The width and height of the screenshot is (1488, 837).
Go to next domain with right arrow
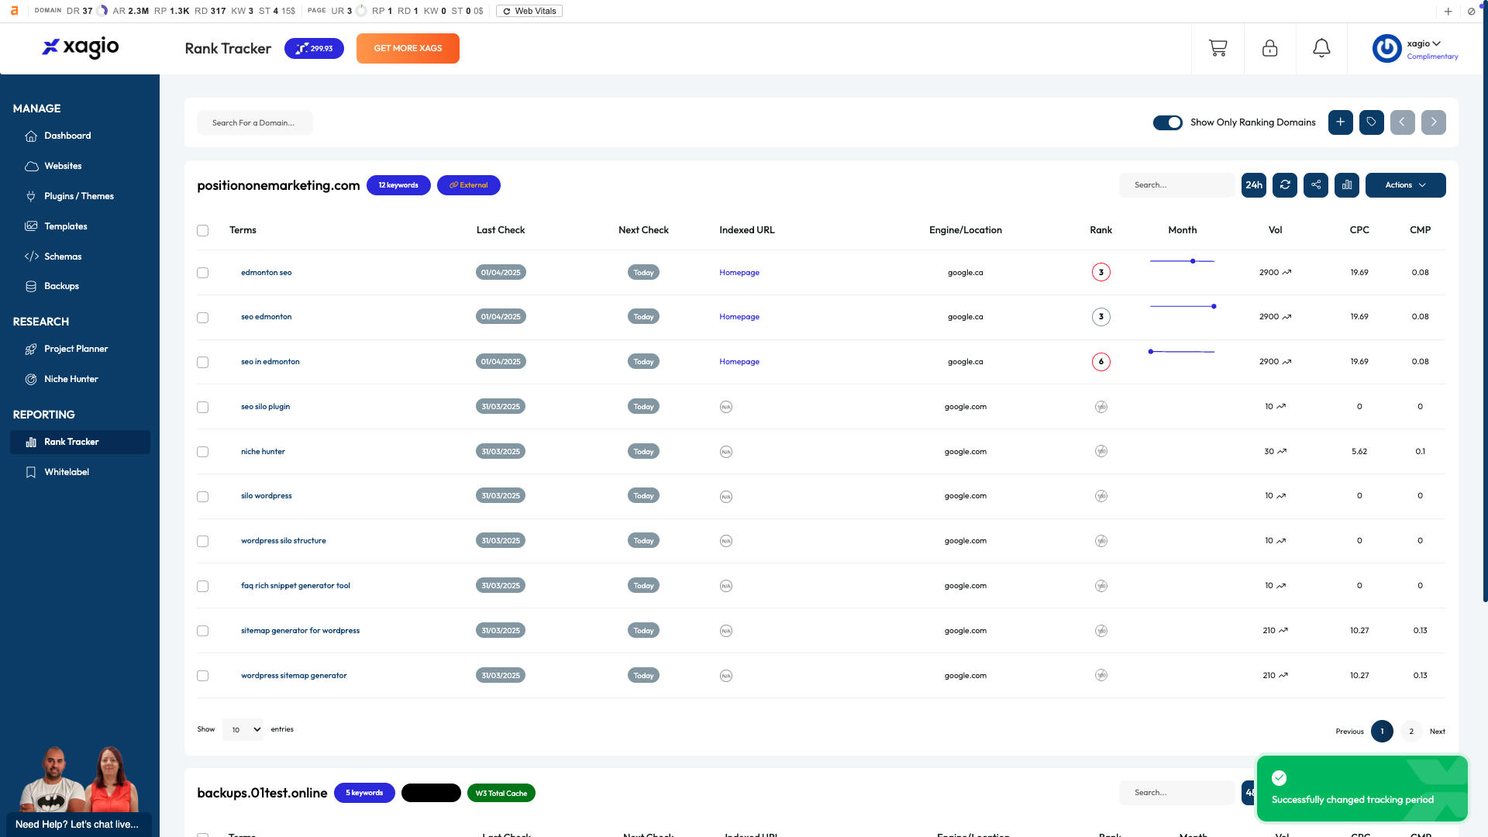click(x=1433, y=122)
